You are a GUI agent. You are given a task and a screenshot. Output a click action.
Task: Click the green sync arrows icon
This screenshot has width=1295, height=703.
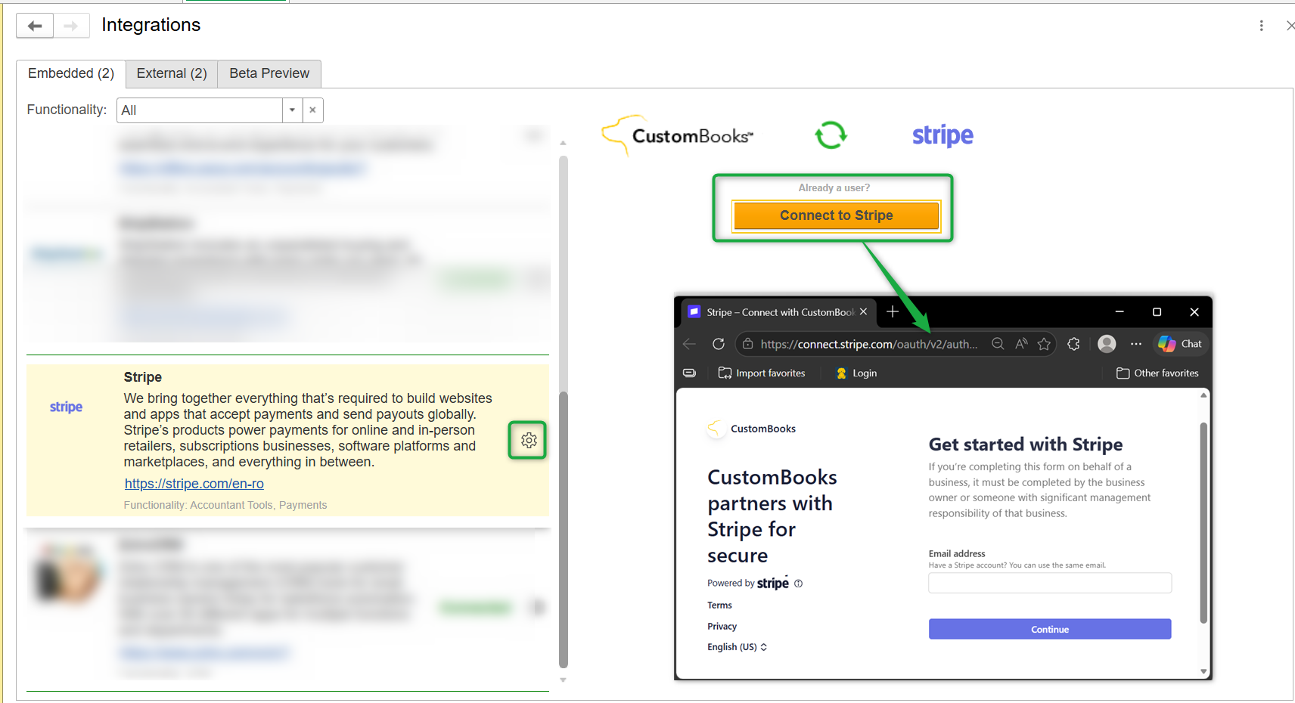pyautogui.click(x=831, y=135)
